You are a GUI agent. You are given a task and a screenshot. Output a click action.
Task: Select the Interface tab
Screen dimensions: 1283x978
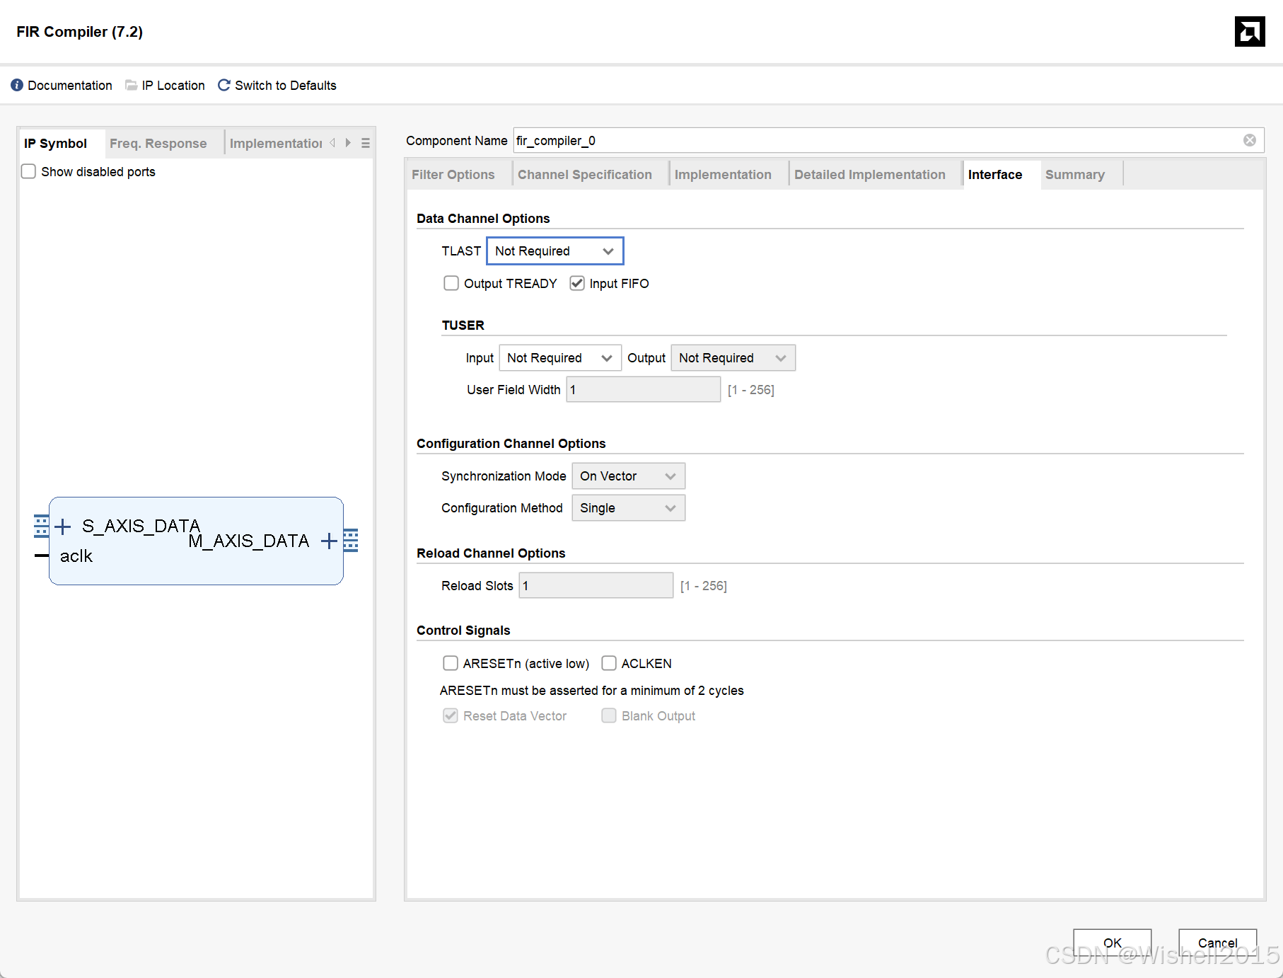tap(995, 175)
